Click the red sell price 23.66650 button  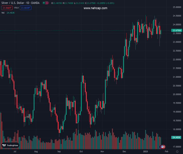coord(7,8)
